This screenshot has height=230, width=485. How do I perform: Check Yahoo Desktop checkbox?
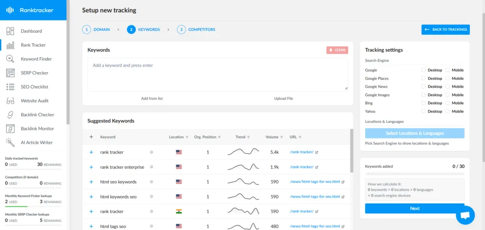click(x=423, y=111)
